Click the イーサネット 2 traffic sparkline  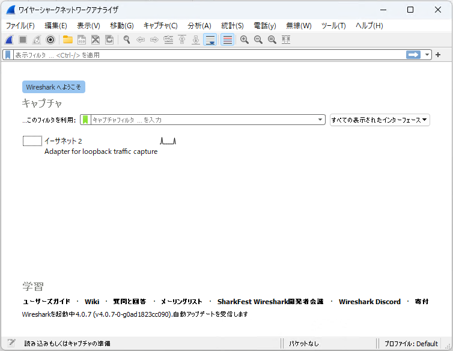pos(168,141)
